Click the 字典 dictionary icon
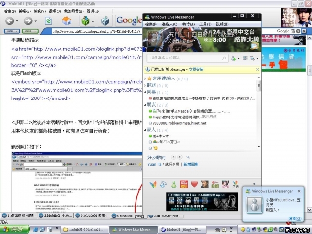The height and width of the screenshot is (234, 312). (x=235, y=184)
